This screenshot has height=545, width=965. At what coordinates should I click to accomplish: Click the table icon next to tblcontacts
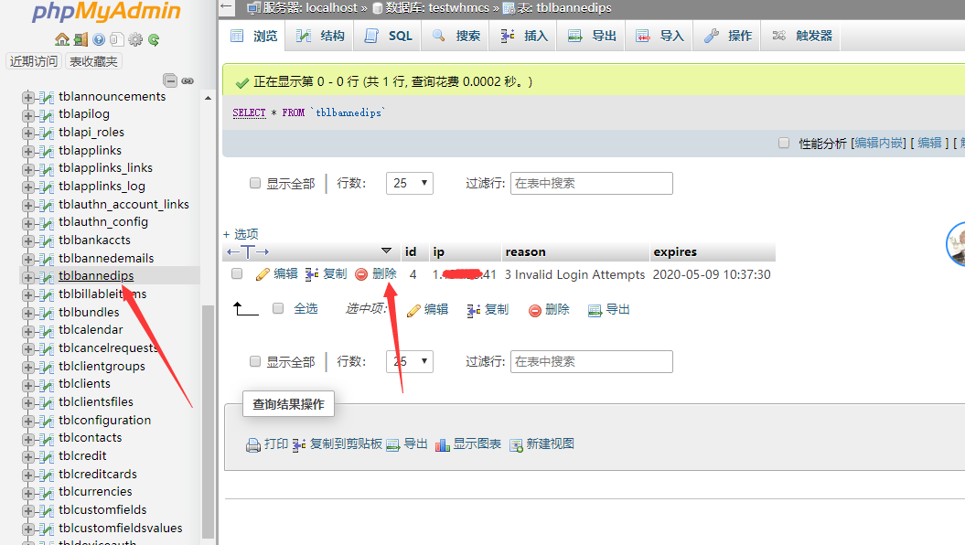click(46, 439)
